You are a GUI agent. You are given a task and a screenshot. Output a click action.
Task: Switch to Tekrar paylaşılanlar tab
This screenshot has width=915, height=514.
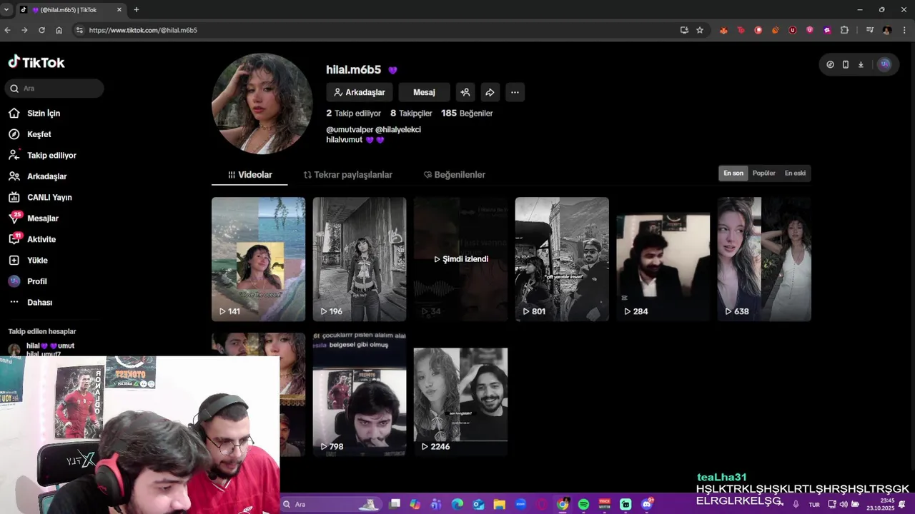point(348,175)
